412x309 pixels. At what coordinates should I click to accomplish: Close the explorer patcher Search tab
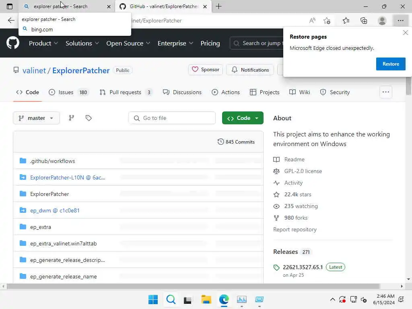pyautogui.click(x=109, y=6)
